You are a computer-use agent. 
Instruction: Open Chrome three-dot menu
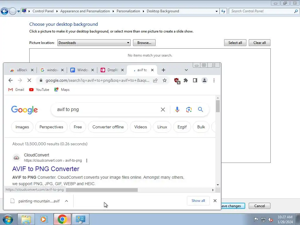214,80
